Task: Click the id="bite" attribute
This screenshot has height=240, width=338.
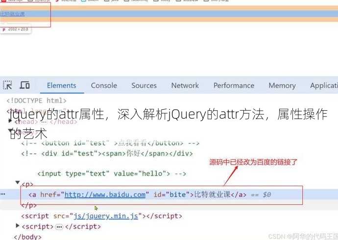Action: click(x=171, y=195)
